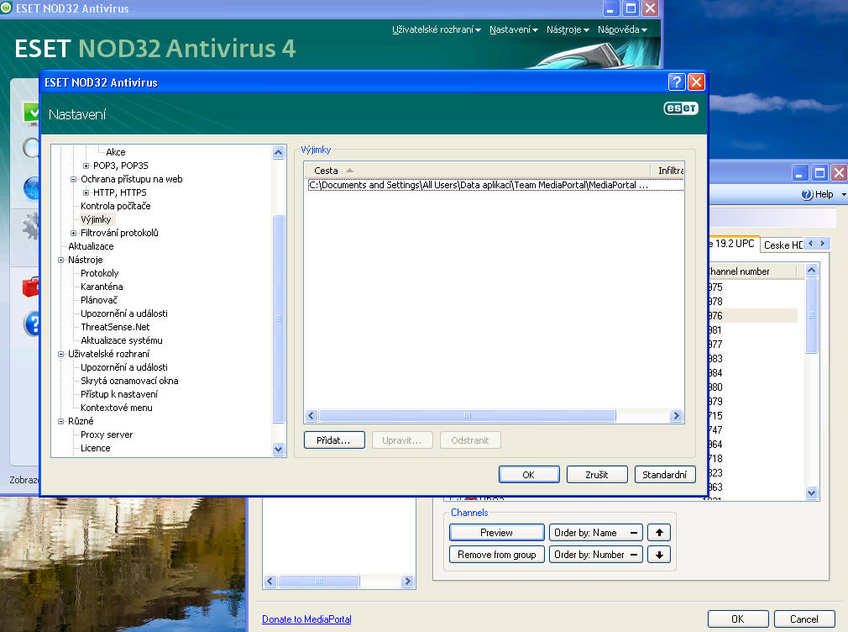Select Karanténa tree item

102,287
